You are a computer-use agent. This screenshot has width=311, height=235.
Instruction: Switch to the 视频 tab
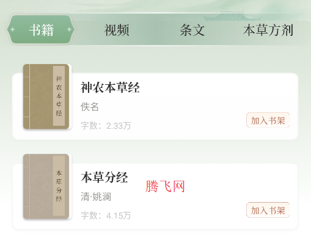tap(117, 30)
